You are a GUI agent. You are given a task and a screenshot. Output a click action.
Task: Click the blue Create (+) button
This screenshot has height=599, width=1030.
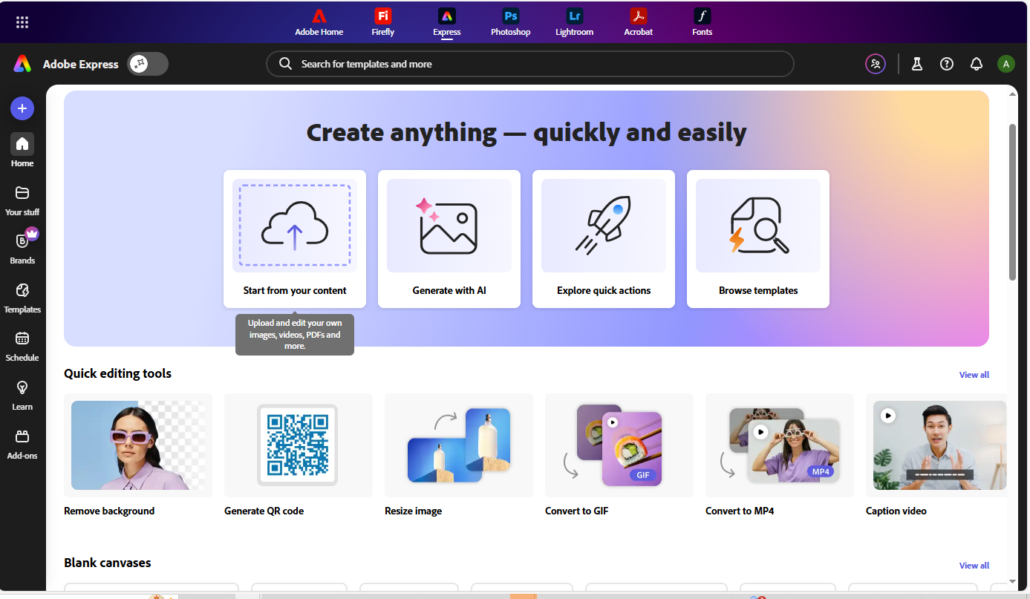click(22, 108)
